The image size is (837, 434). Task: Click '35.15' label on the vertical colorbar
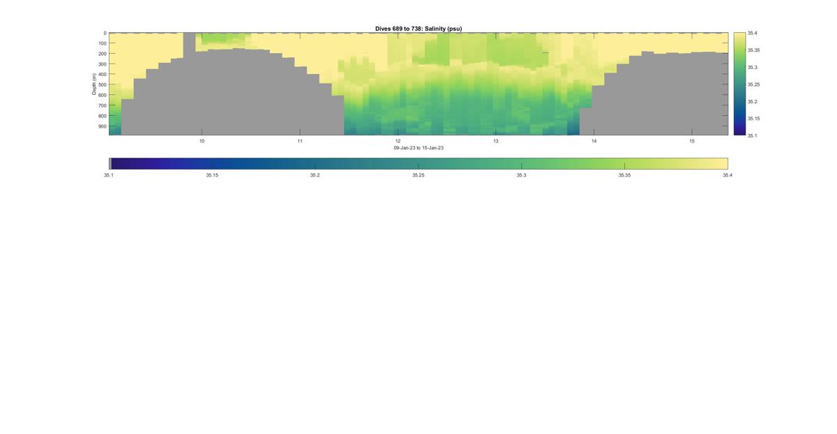click(754, 119)
